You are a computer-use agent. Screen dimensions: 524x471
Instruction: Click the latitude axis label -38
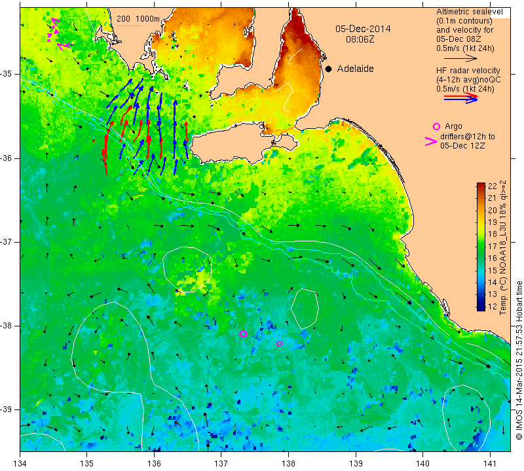point(7,326)
